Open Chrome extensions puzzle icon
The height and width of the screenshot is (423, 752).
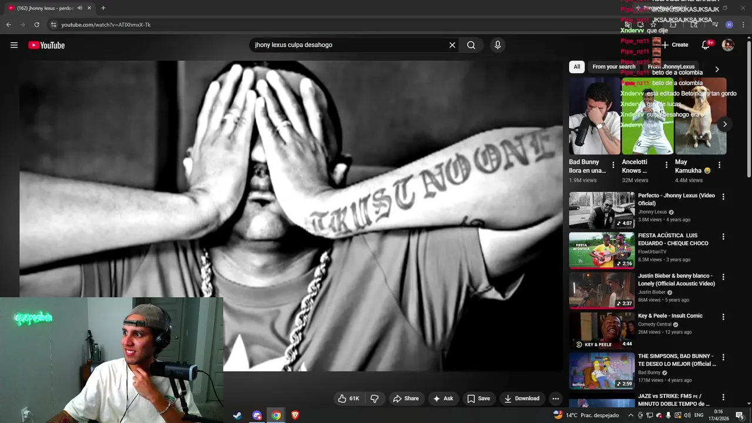point(673,25)
